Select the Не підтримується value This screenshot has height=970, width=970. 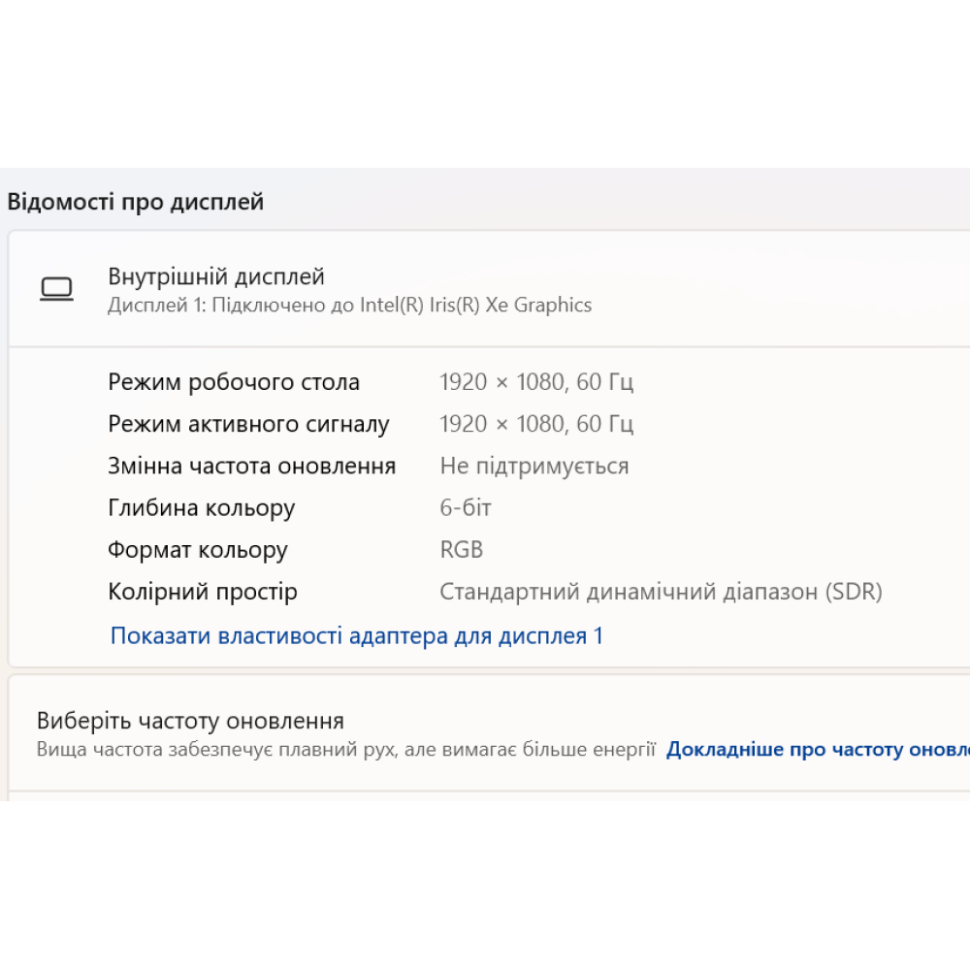[x=534, y=466]
